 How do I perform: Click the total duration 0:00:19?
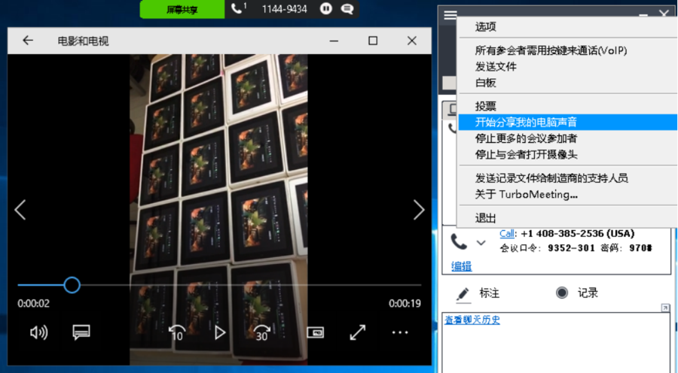pos(405,304)
